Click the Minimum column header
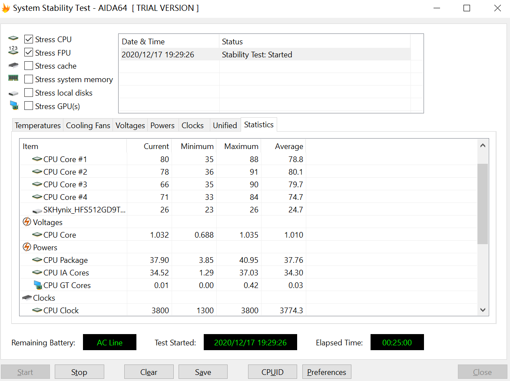Viewport: 510px width, 381px height. (x=194, y=146)
